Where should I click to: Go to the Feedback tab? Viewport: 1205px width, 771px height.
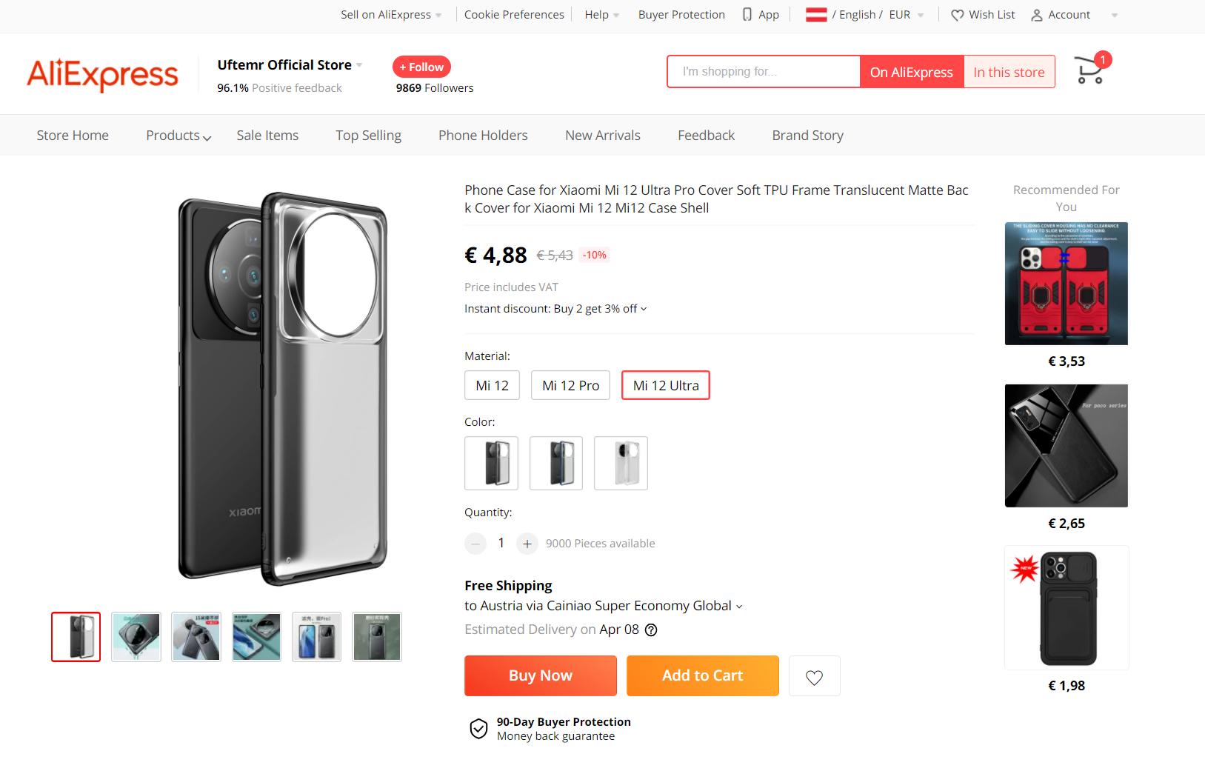coord(706,136)
